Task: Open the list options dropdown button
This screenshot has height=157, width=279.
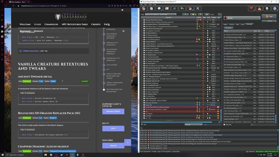Action: [x=185, y=14]
